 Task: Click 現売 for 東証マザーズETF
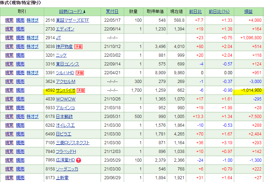20,20
